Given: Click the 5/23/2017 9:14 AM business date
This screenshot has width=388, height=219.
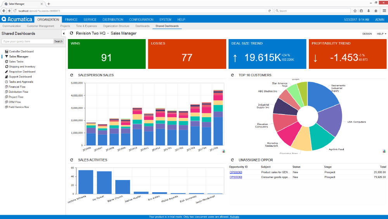Looking at the screenshot, I should tap(356, 19).
